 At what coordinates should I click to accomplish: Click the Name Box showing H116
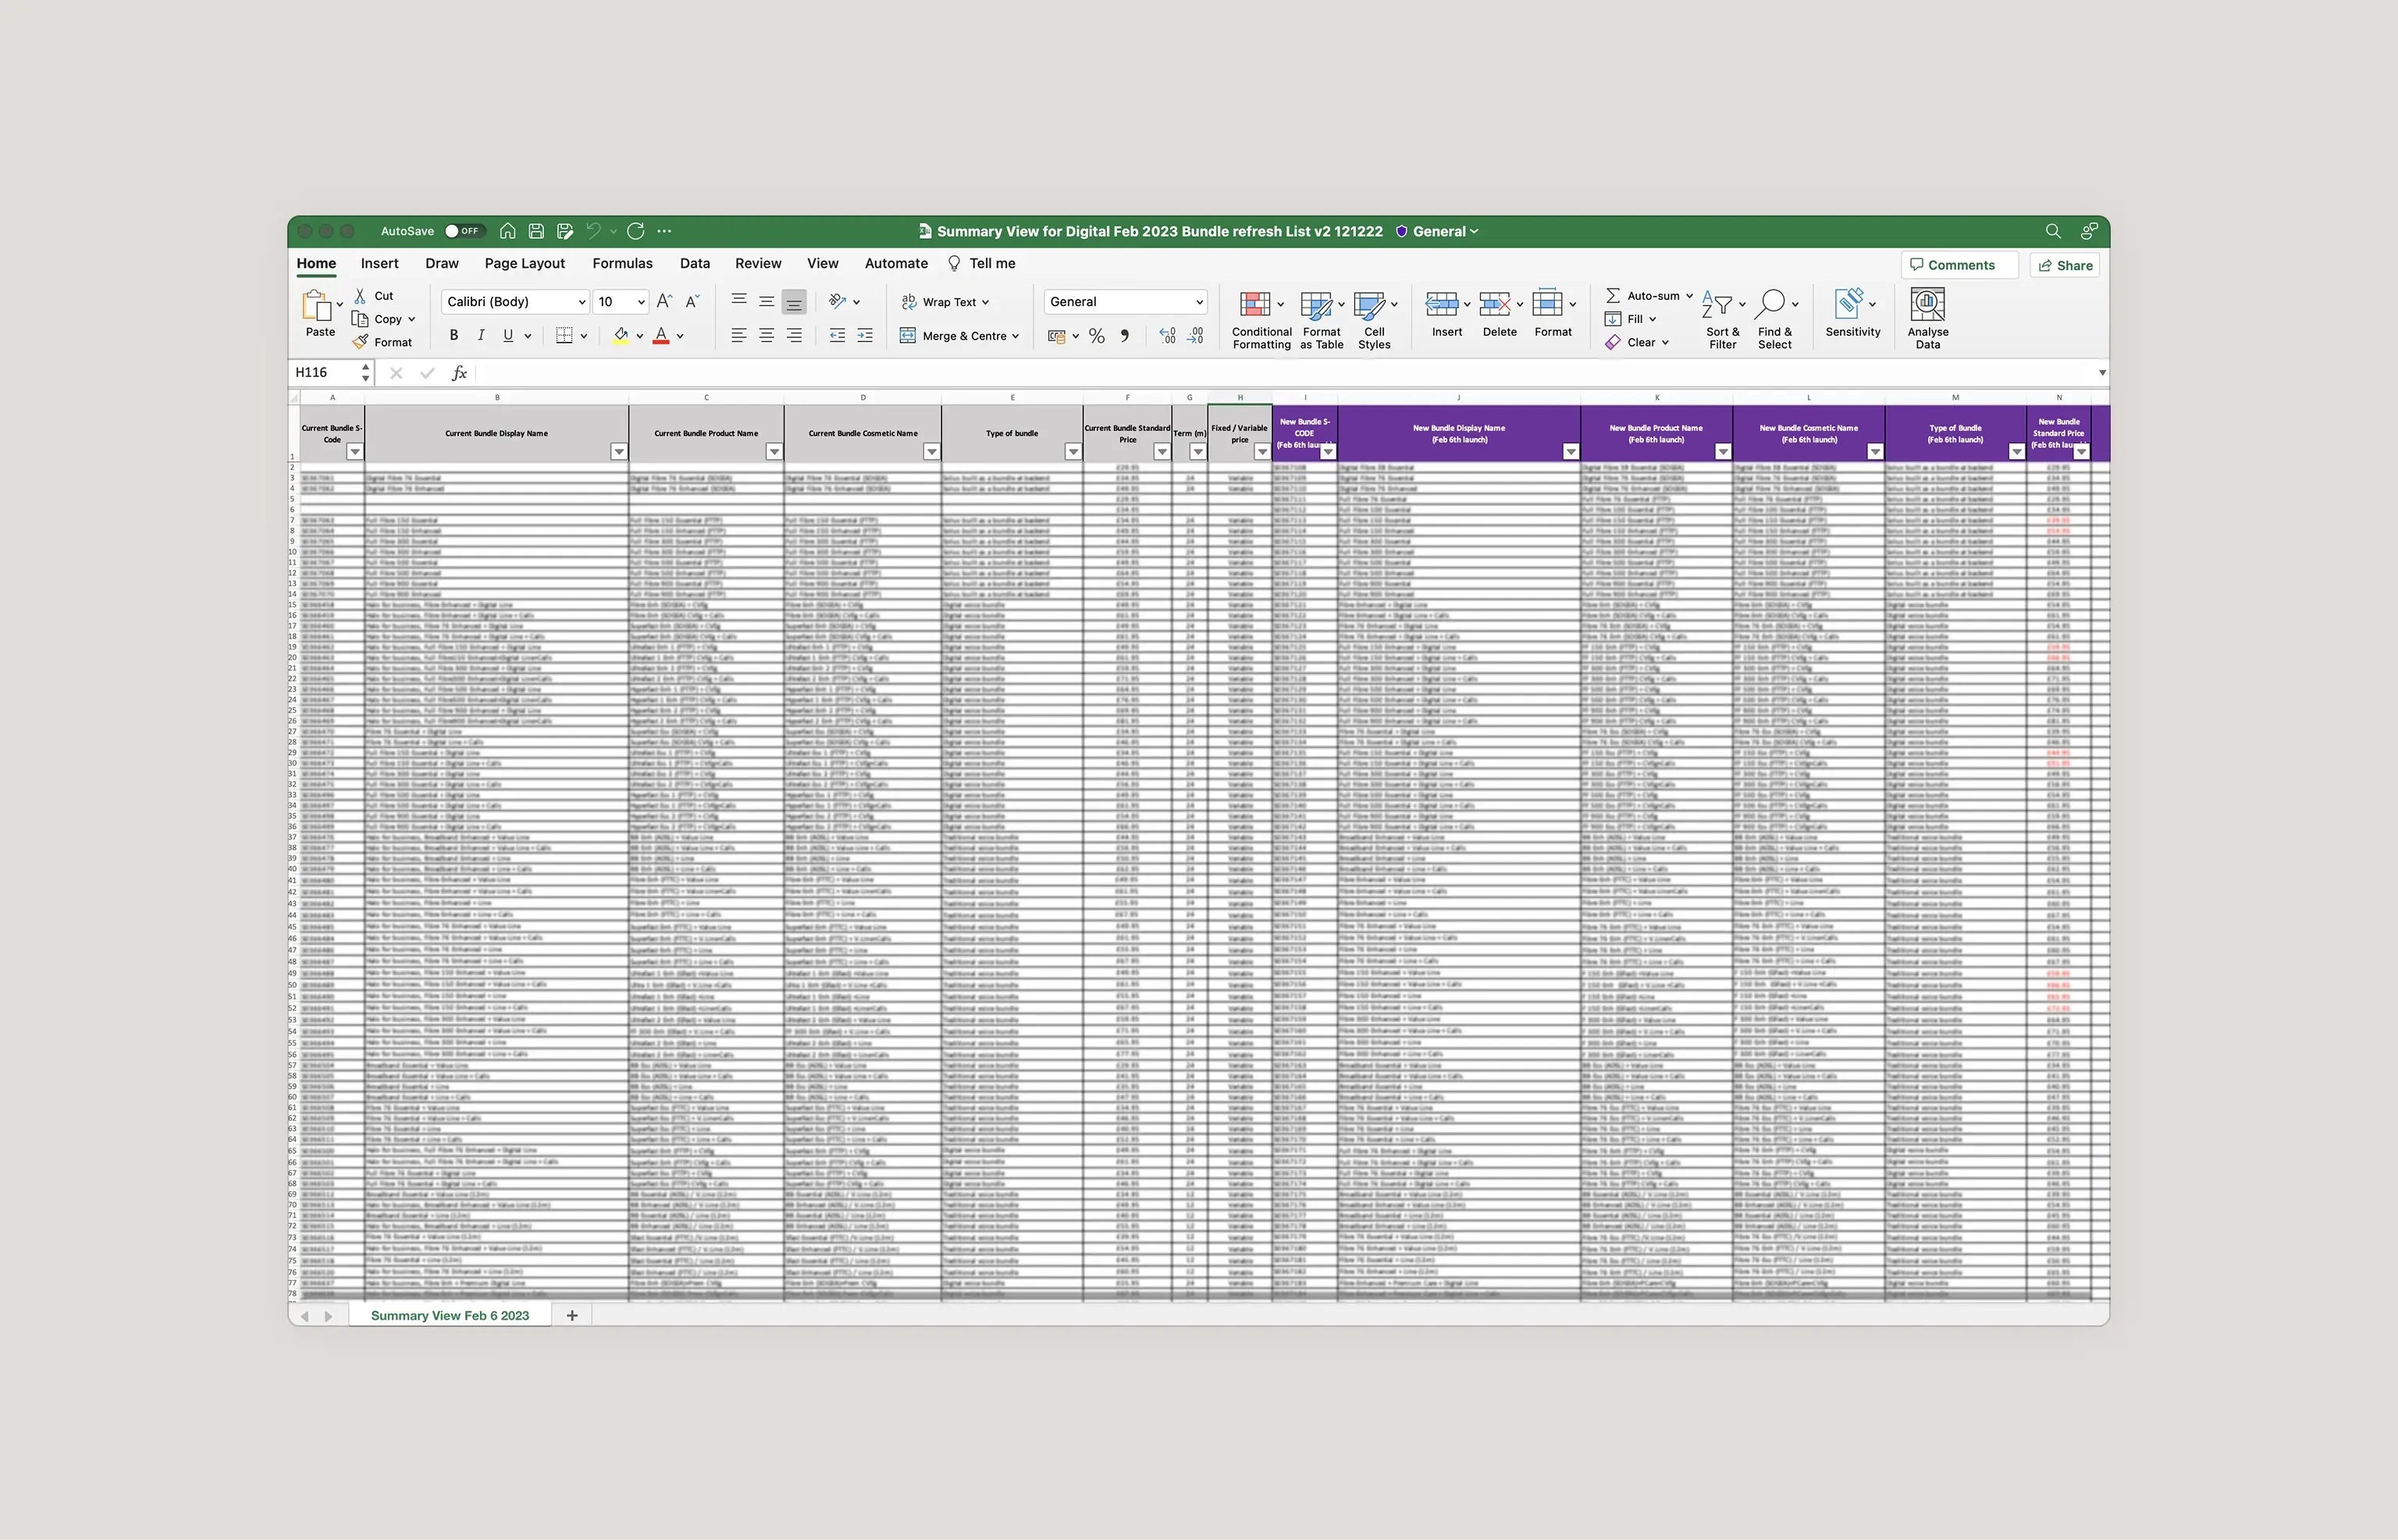[x=325, y=373]
